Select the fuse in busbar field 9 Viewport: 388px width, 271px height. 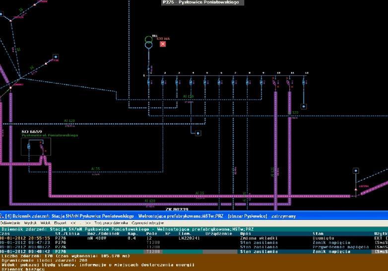coord(261,81)
